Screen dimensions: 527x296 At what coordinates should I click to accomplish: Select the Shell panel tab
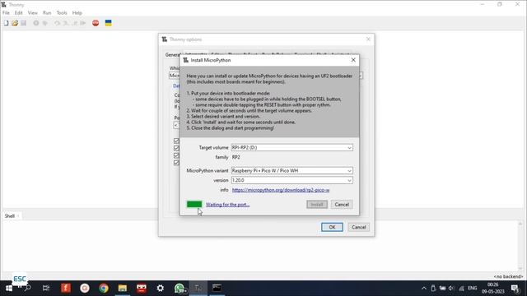[10, 215]
